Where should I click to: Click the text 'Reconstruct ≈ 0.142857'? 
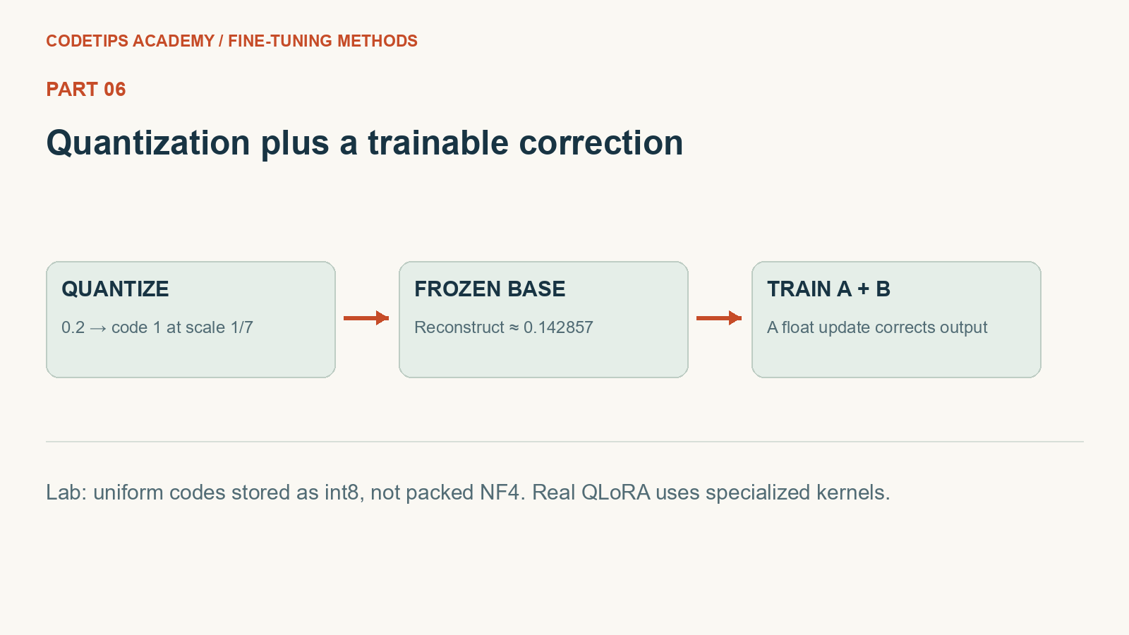pos(504,327)
